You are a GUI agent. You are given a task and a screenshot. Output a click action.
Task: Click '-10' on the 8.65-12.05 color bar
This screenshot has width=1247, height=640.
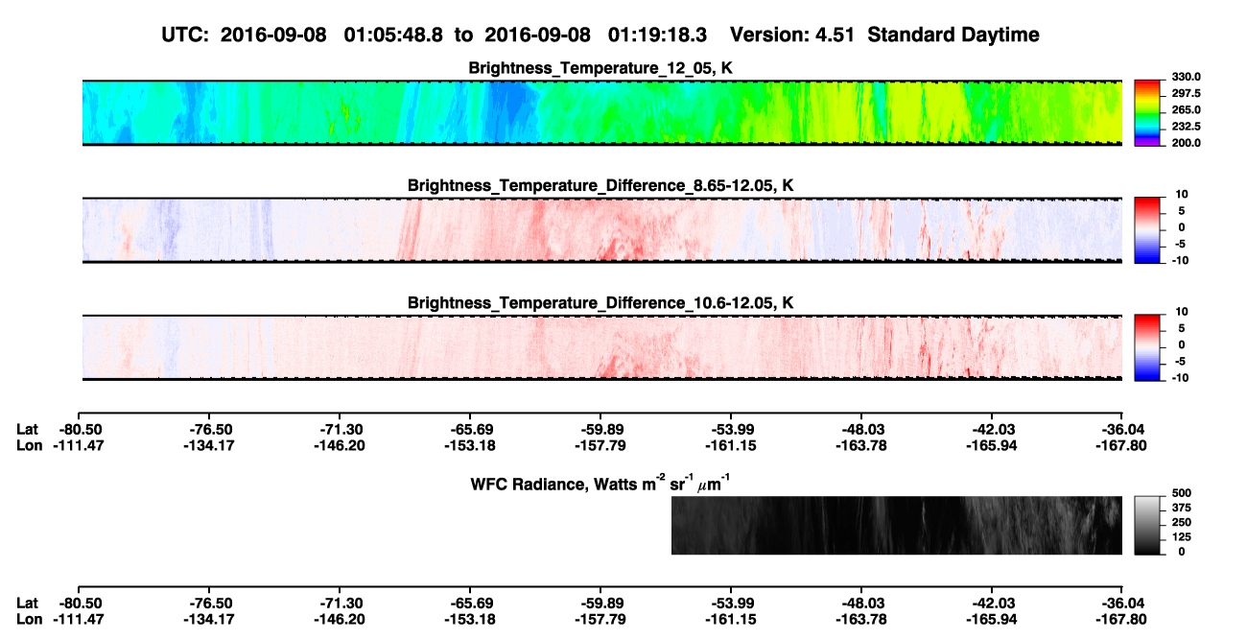[x=1180, y=260]
